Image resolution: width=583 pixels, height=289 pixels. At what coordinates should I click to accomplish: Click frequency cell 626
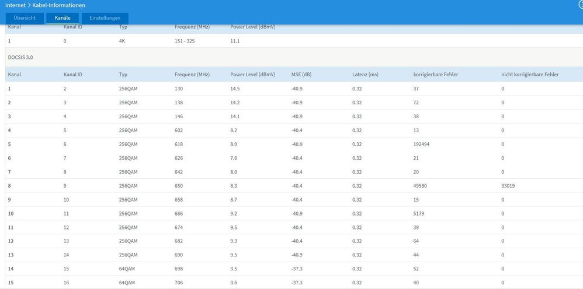coord(179,158)
